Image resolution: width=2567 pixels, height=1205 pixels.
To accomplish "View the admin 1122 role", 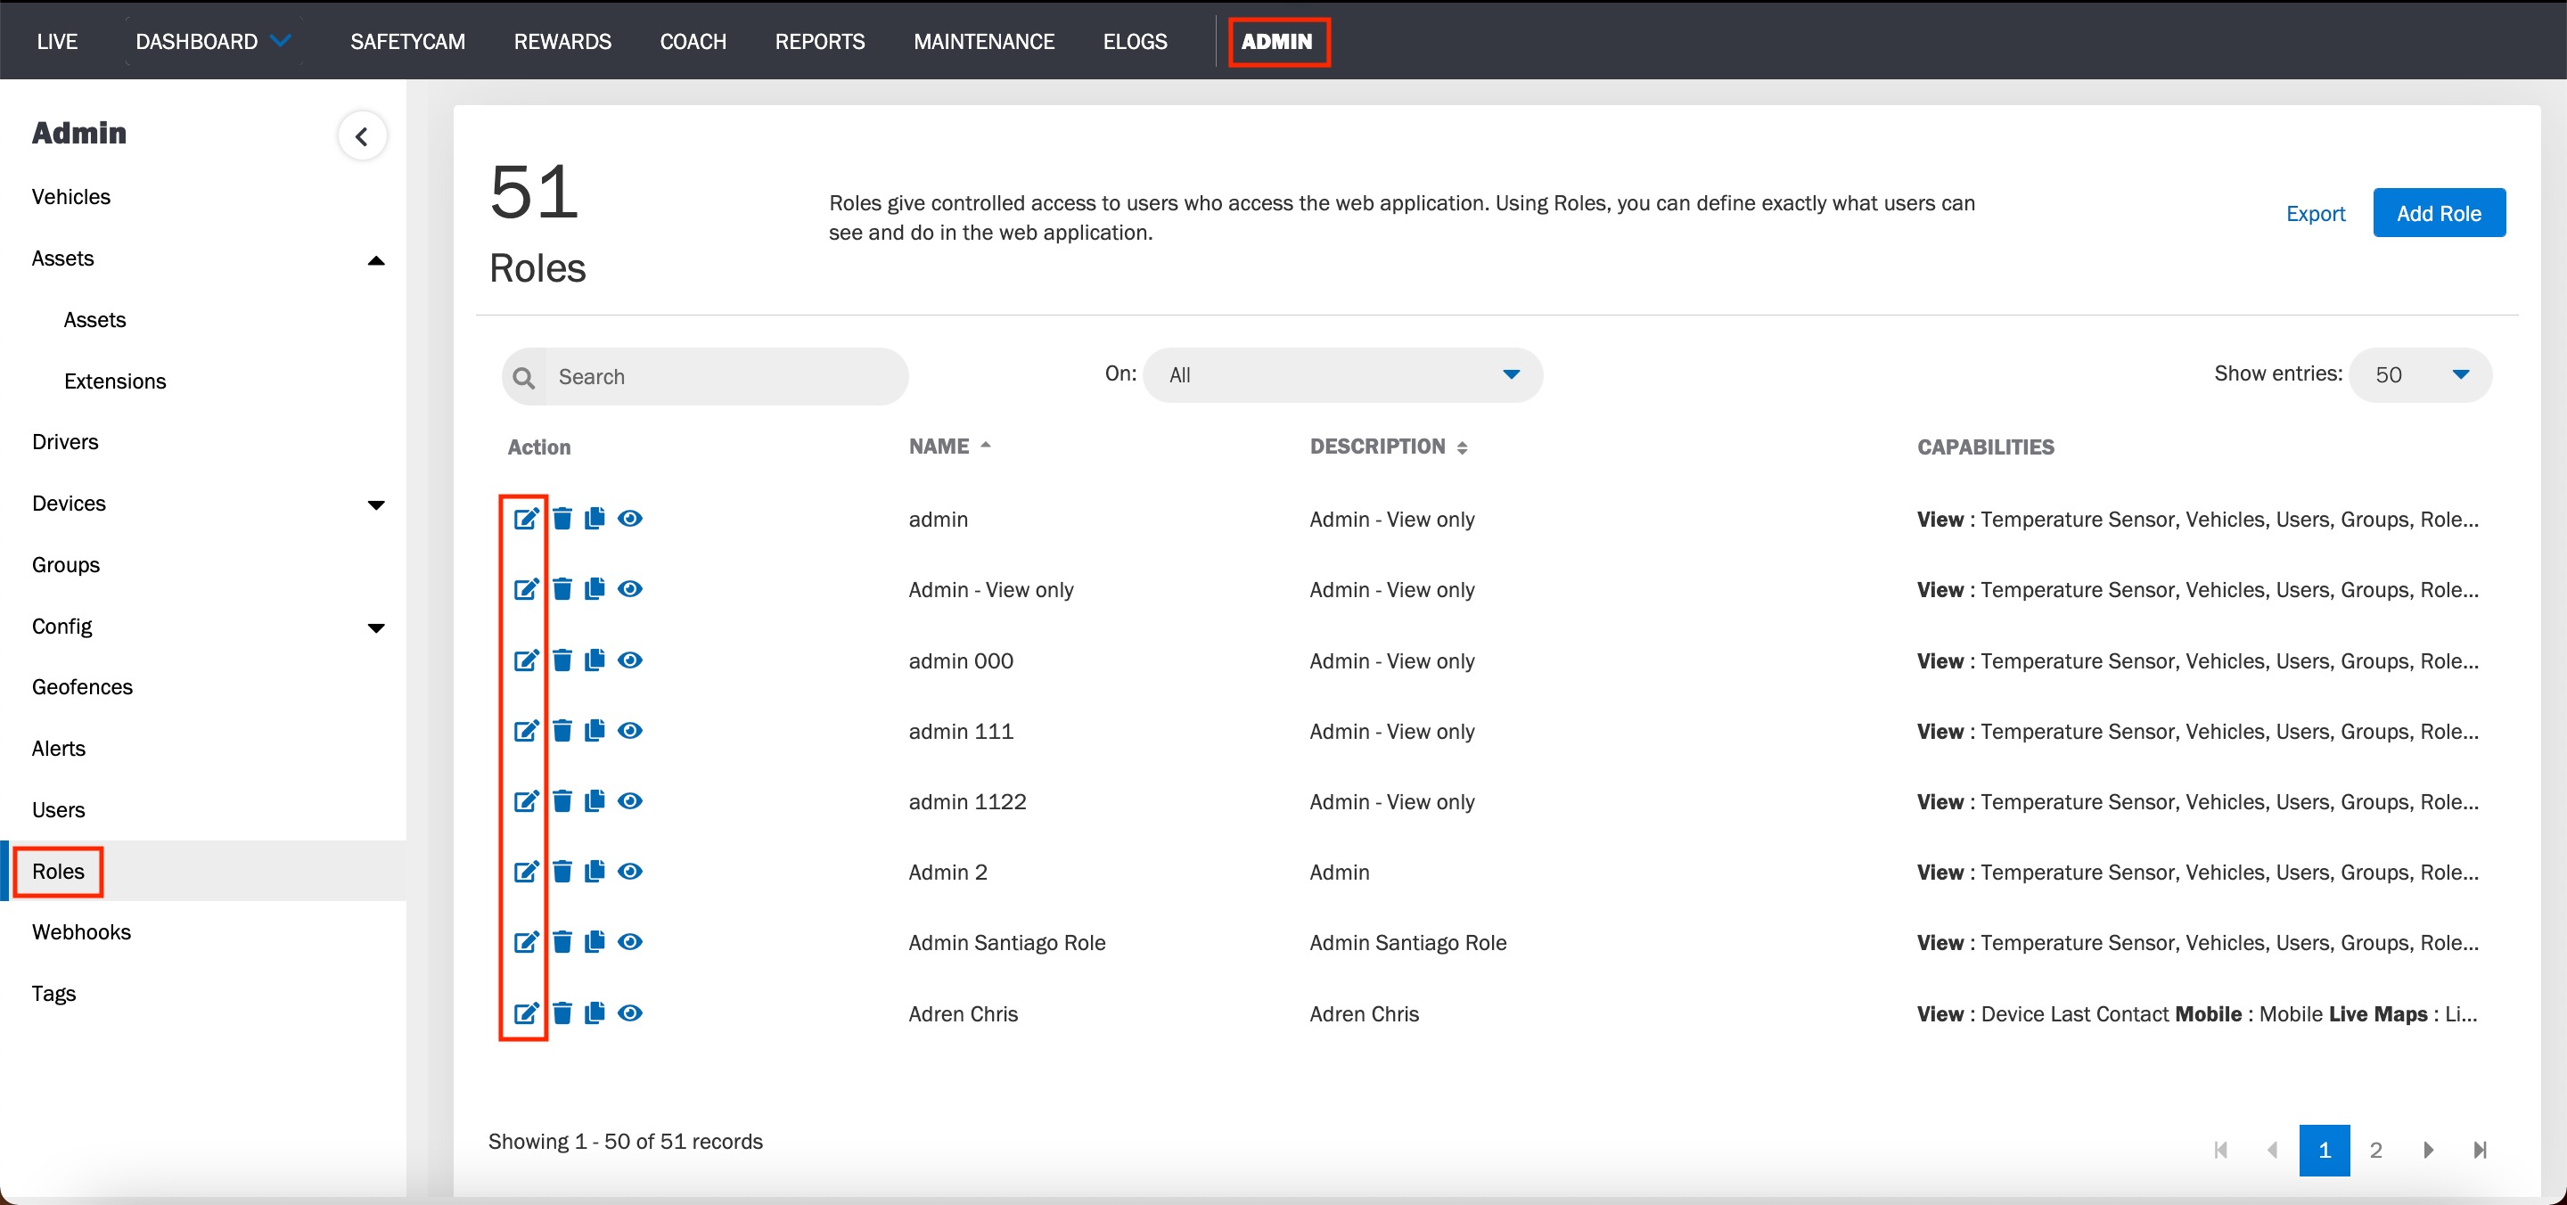I will tap(630, 800).
